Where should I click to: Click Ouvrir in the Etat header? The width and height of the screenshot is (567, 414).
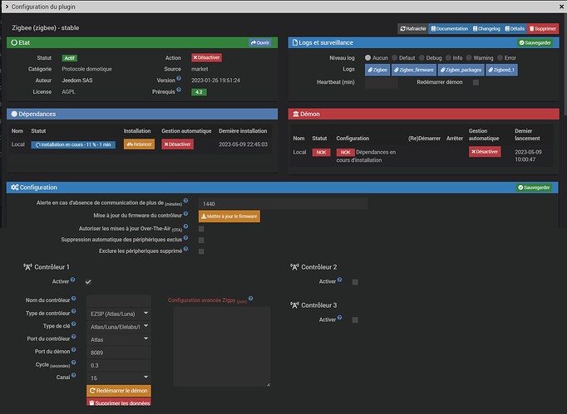click(260, 42)
